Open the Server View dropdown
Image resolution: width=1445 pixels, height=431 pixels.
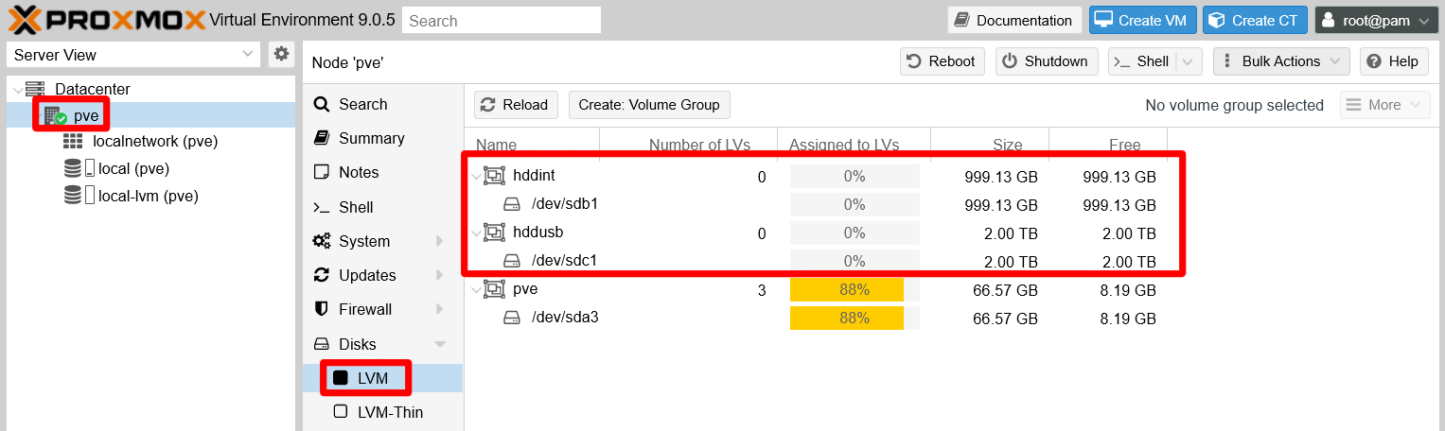click(248, 55)
